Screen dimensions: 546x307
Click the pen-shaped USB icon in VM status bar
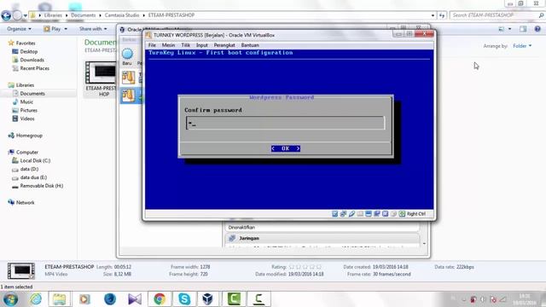pyautogui.click(x=351, y=214)
